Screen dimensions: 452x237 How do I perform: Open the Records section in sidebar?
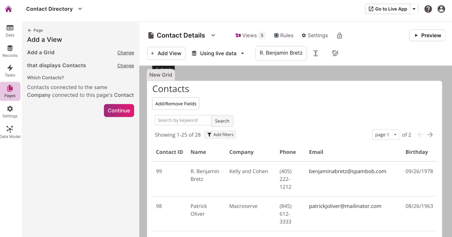pyautogui.click(x=10, y=51)
